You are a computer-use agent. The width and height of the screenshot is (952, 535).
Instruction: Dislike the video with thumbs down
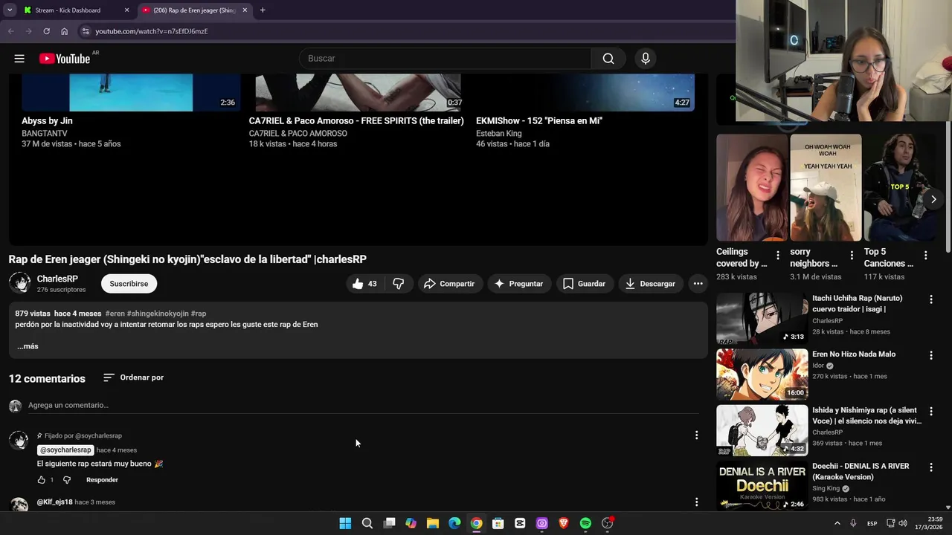[399, 284]
